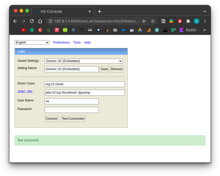Close the H2 Console tab
The width and height of the screenshot is (220, 176).
coord(90,11)
